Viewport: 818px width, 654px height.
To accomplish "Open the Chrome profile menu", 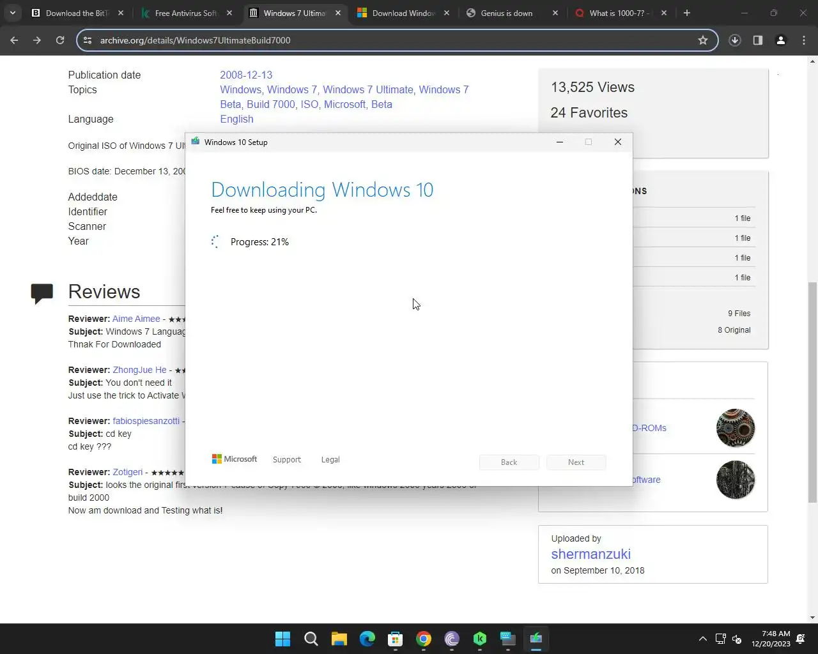I will pos(781,40).
